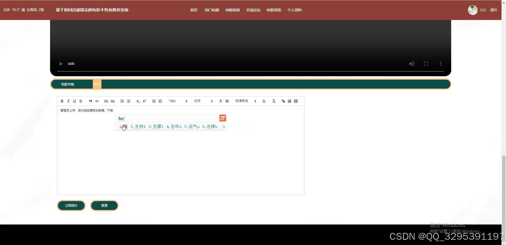This screenshot has width=506, height=245.
Task: Go to 首页 in the navigation
Action: pyautogui.click(x=194, y=10)
